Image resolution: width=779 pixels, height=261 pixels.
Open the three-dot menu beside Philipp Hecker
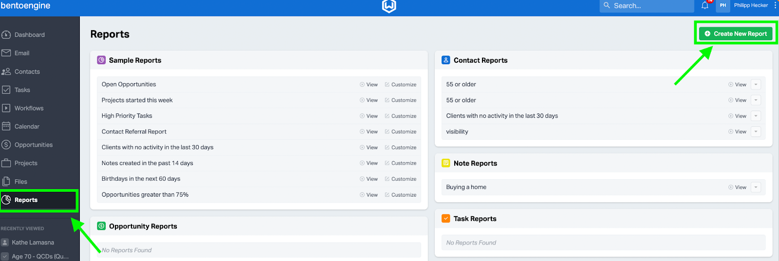[x=775, y=5]
